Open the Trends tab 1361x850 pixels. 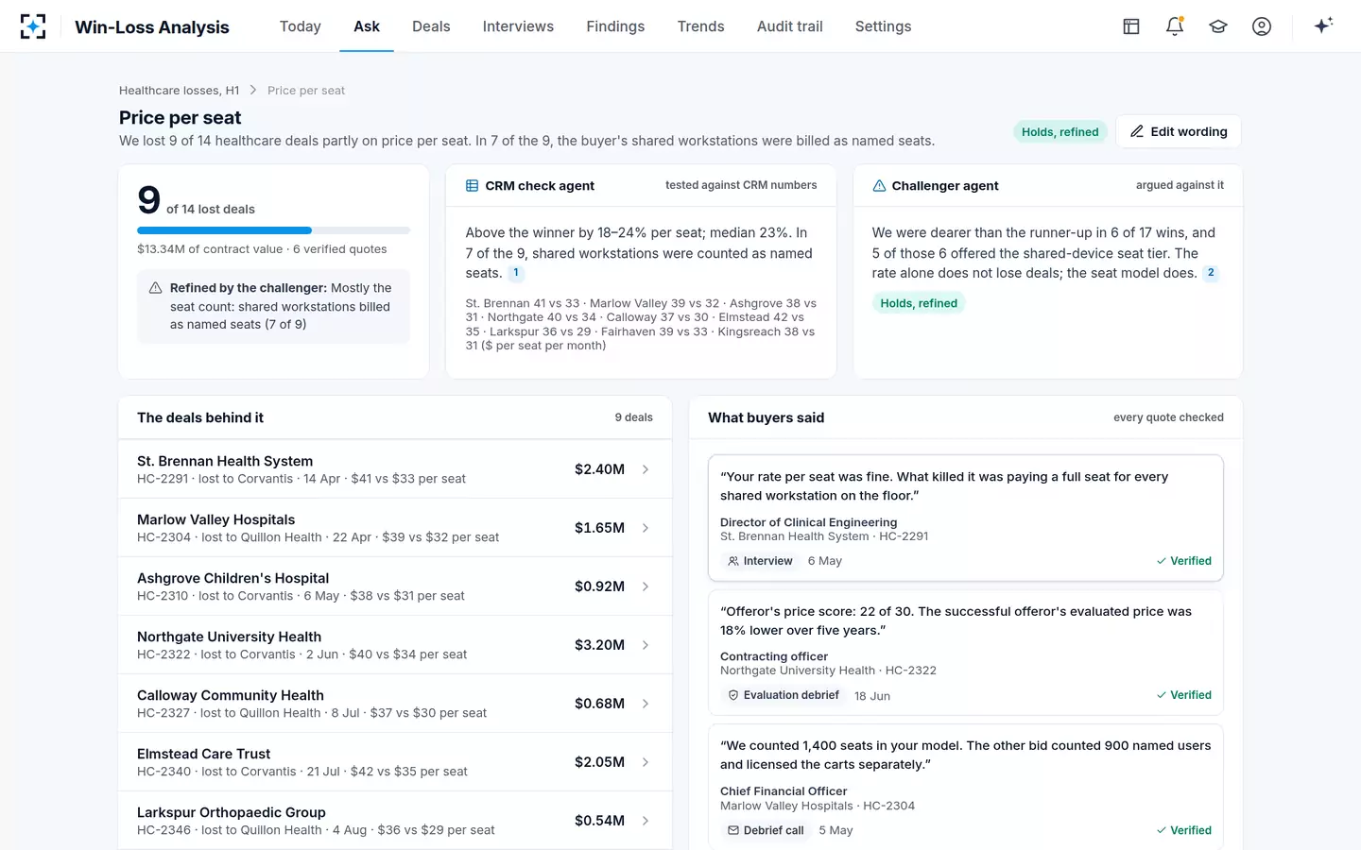pos(700,26)
